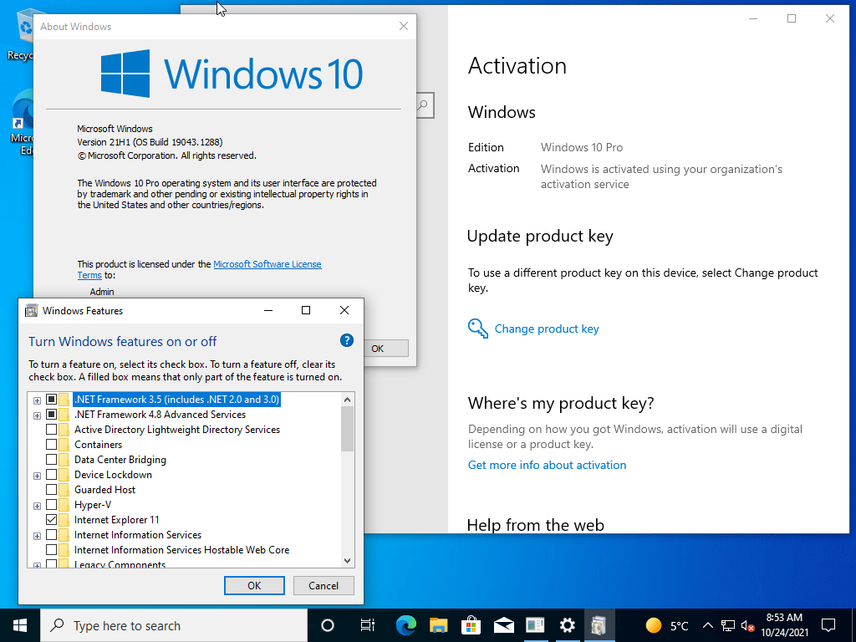Image resolution: width=856 pixels, height=642 pixels.
Task: Expand .NET Framework 4.8 Advanced Services node
Action: coord(37,415)
